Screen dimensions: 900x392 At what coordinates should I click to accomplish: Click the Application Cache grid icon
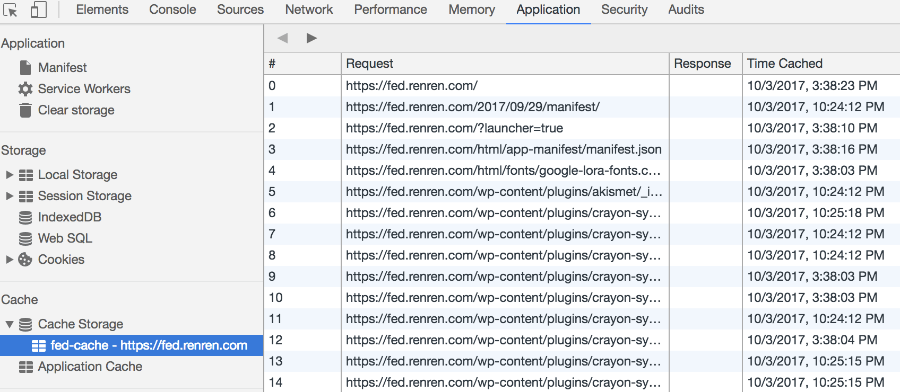click(25, 367)
